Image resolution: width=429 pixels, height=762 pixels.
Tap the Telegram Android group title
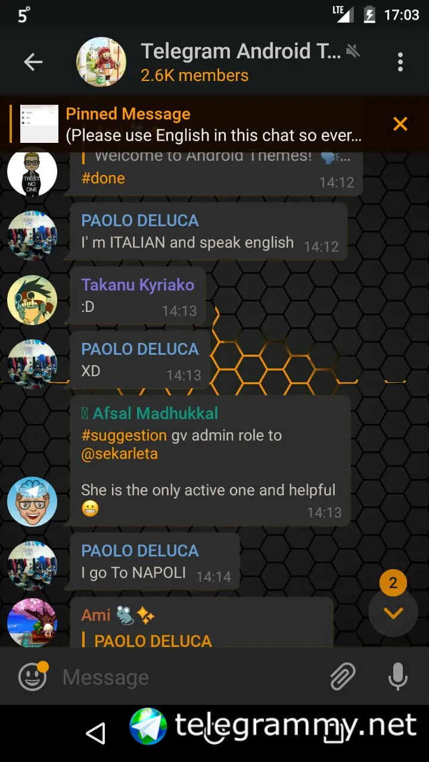click(x=241, y=51)
